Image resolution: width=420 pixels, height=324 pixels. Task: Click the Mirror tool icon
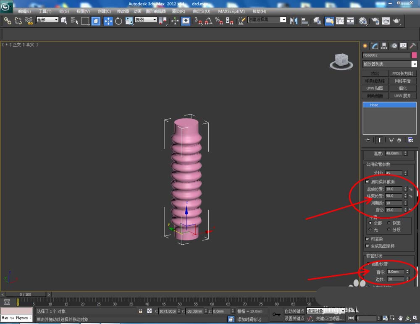point(294,21)
